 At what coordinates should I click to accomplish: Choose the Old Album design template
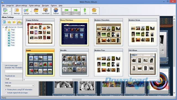(x=143, y=63)
